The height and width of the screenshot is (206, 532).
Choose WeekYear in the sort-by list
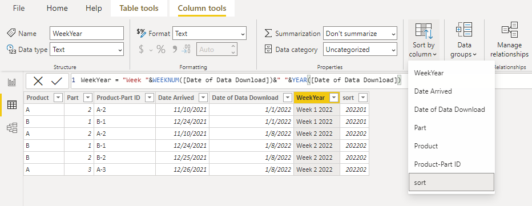(x=452, y=72)
